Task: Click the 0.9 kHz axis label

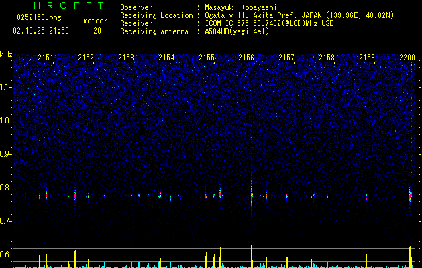Action: pyautogui.click(x=5, y=154)
